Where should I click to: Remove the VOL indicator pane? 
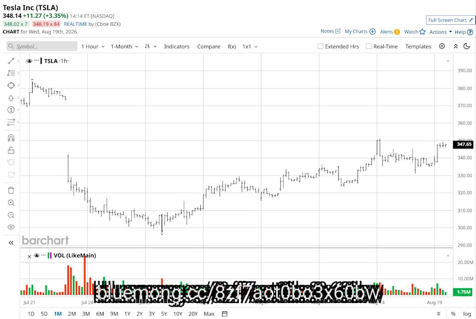click(x=29, y=256)
